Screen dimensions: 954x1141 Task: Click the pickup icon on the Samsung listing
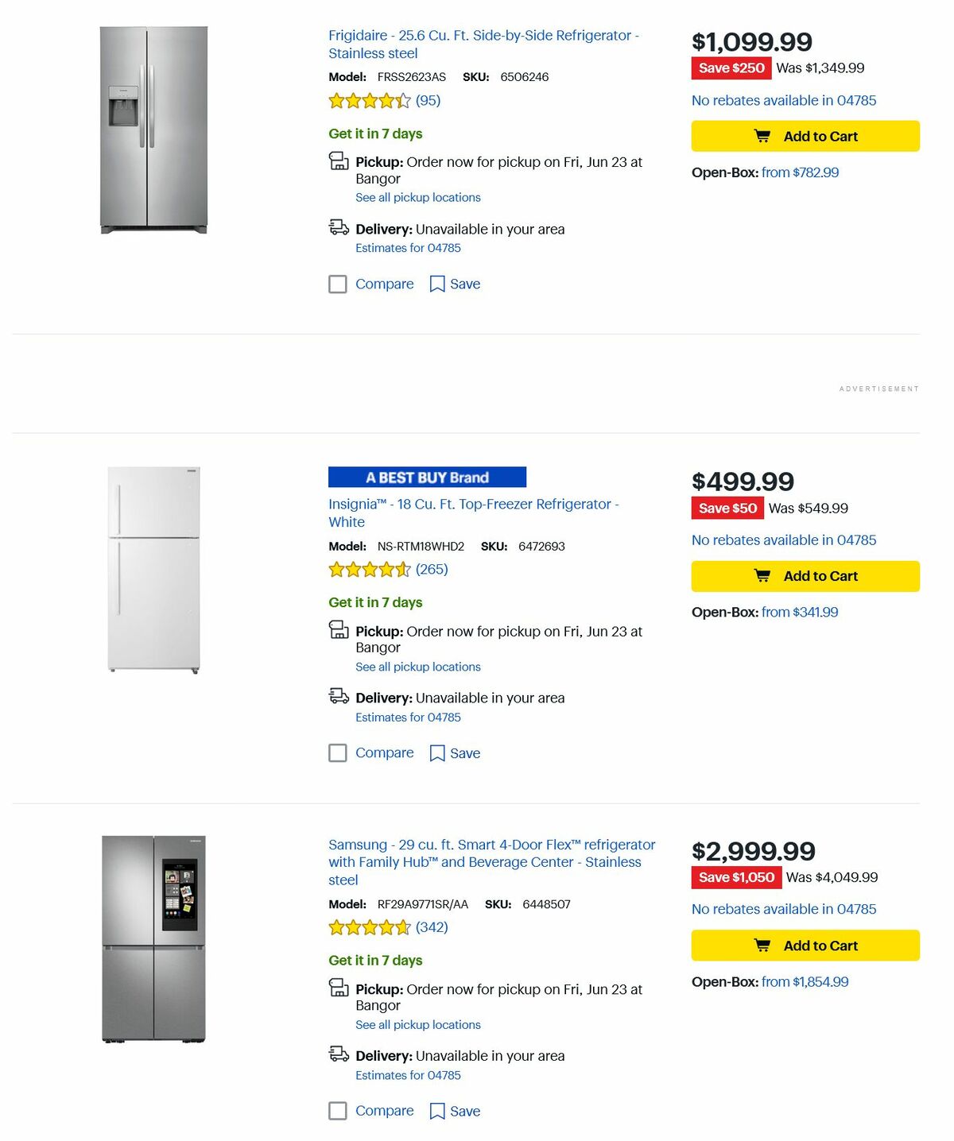point(339,989)
